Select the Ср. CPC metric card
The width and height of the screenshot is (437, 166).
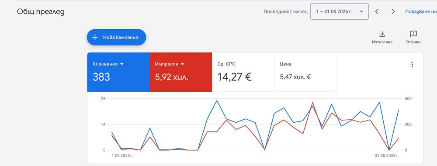tap(243, 72)
